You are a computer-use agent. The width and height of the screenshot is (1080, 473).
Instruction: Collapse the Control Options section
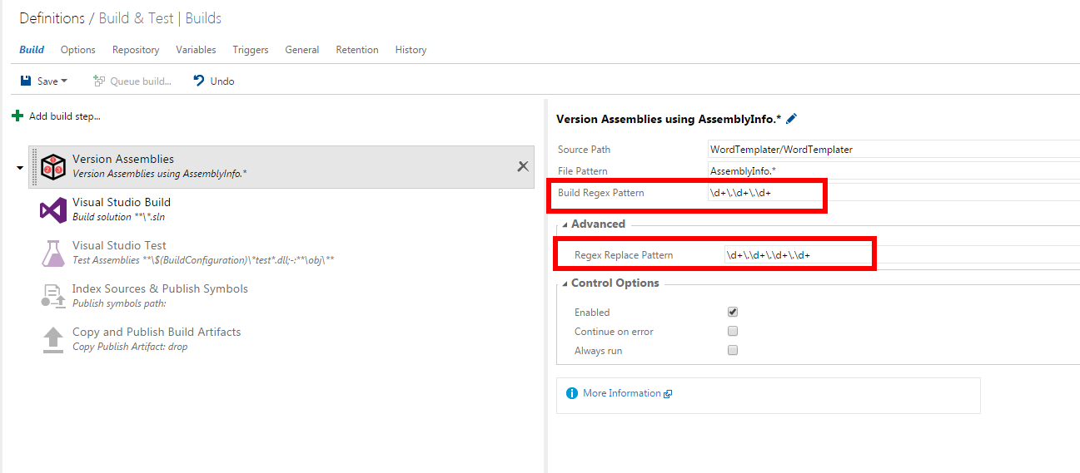click(565, 283)
